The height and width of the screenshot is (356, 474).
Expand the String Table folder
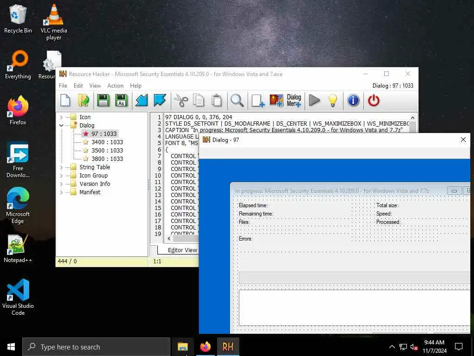62,167
